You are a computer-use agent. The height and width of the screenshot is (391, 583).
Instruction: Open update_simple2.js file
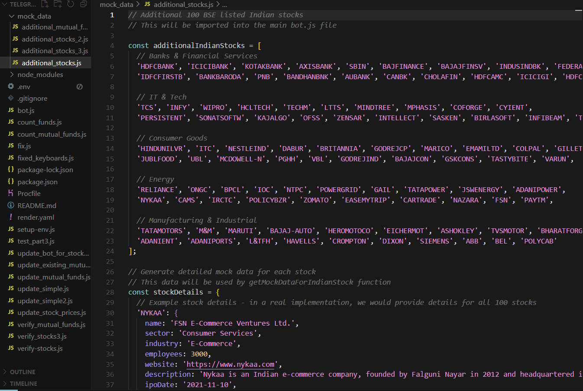pyautogui.click(x=45, y=301)
